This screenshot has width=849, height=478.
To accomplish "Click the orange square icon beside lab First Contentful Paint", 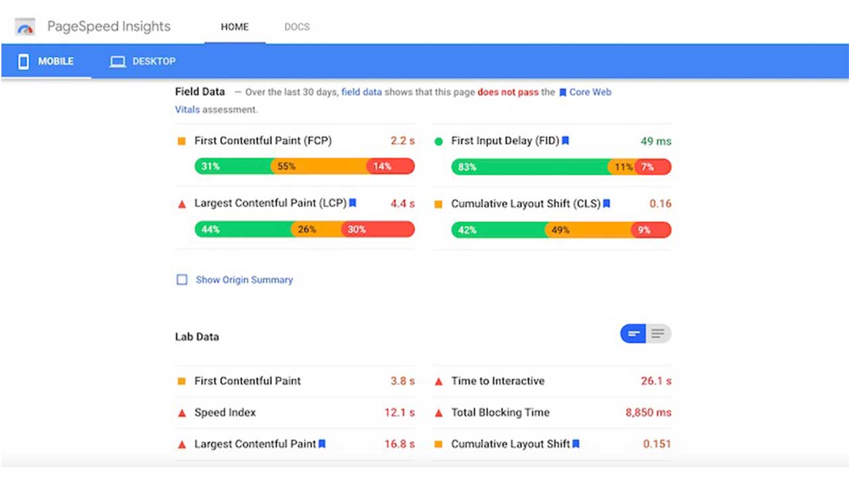I will pyautogui.click(x=182, y=381).
